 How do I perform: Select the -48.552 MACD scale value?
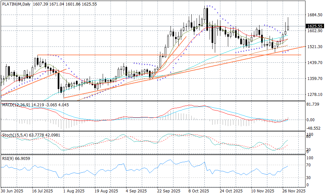point(314,128)
